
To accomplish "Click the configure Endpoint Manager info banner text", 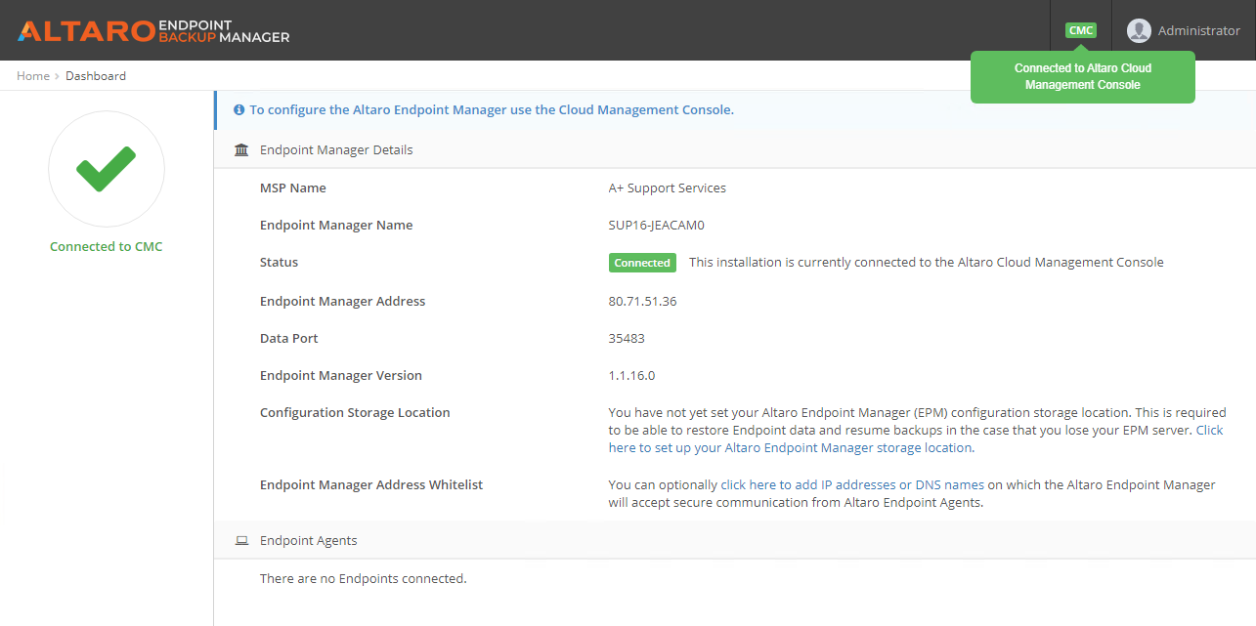I will (x=492, y=109).
